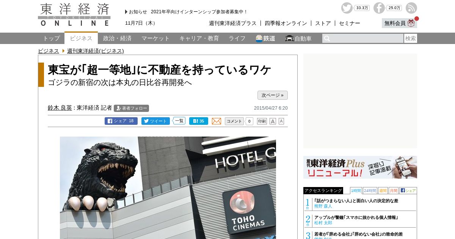The image size is (455, 239).
Task: Click the Godzilla Toho Cinemas article photo
Action: 168,188
